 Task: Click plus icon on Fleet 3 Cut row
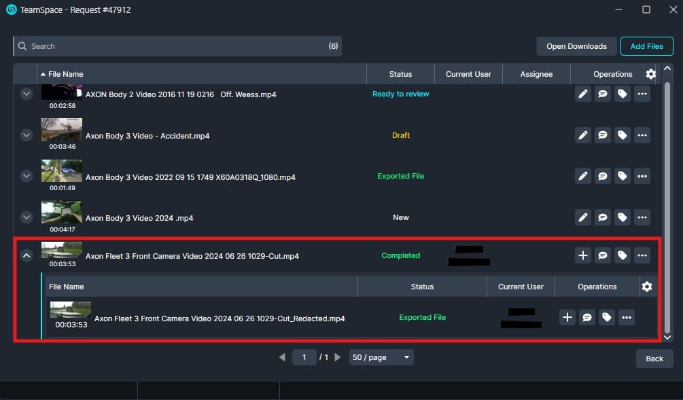[582, 255]
